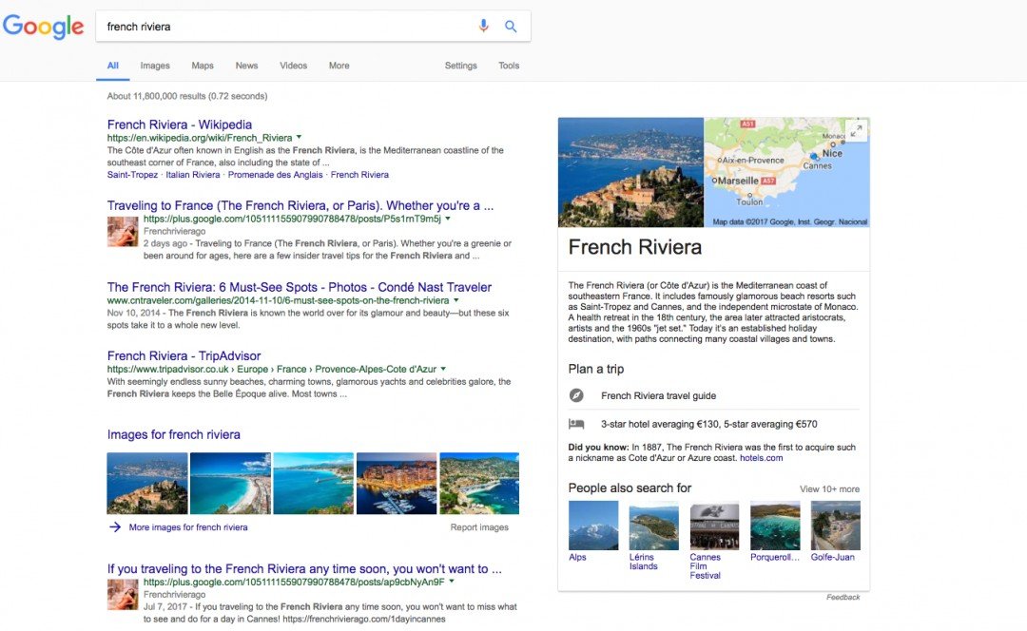Click Cannes Film Festival text link
1027x631 pixels.
point(705,566)
